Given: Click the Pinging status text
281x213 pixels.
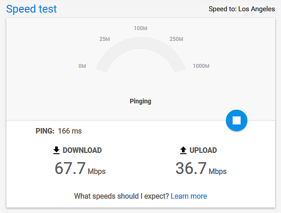Looking at the screenshot, I should 141,102.
